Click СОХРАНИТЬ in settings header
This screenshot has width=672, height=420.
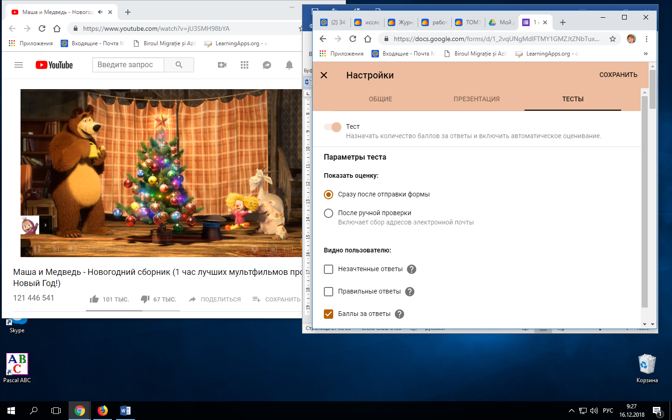(x=618, y=75)
